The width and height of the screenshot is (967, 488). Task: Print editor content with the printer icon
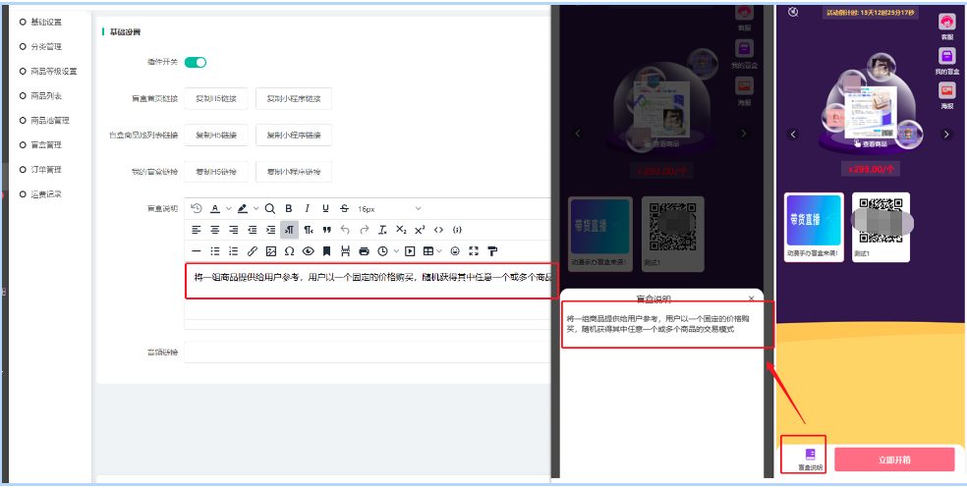(365, 251)
